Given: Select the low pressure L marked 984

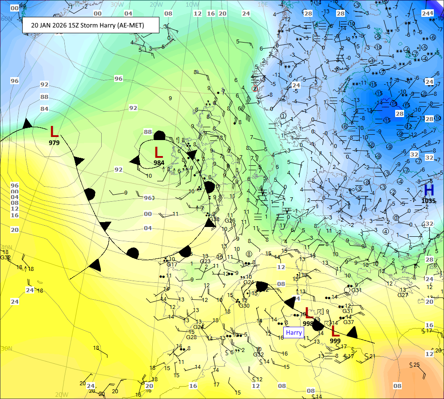Looking at the screenshot, I should tap(159, 153).
